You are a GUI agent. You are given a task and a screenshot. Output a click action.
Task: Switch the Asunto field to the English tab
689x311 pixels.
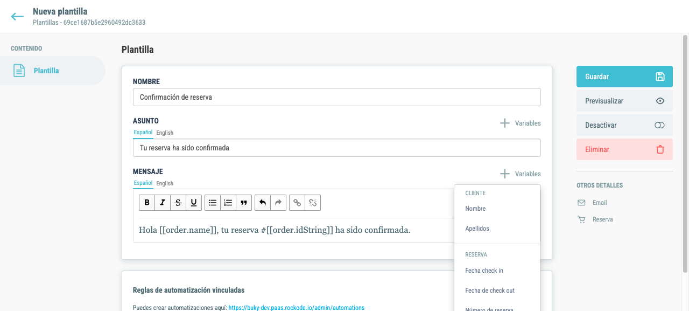click(165, 133)
